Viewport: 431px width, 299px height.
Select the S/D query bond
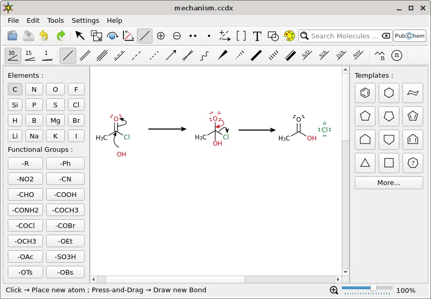307,55
